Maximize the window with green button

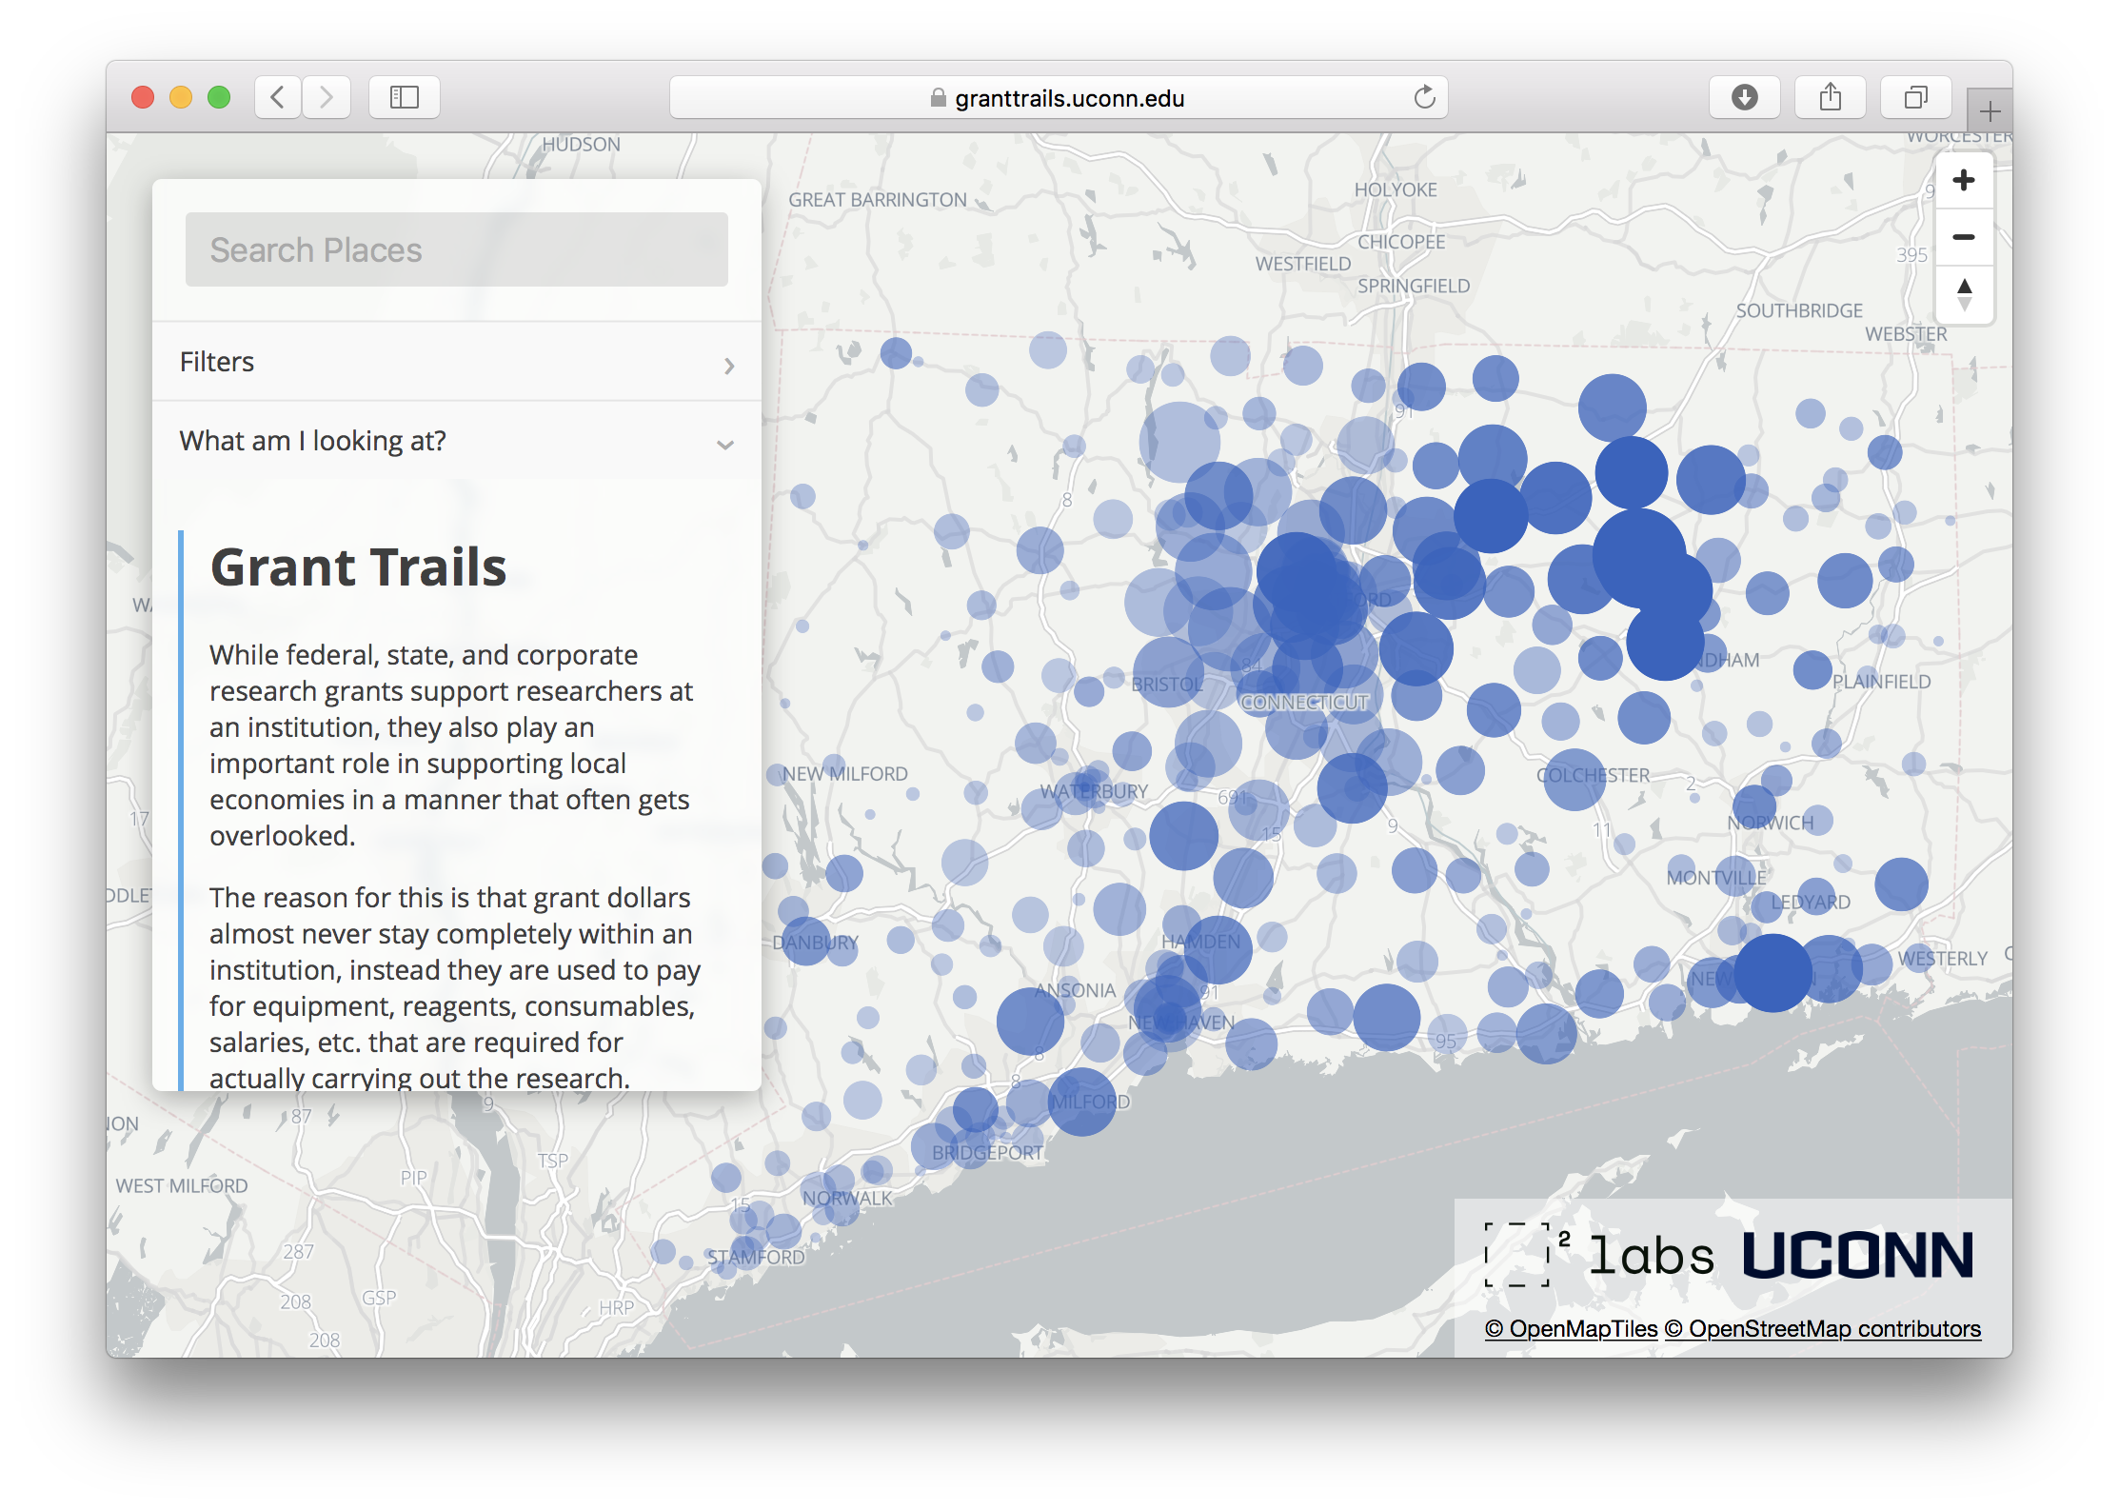coord(219,97)
